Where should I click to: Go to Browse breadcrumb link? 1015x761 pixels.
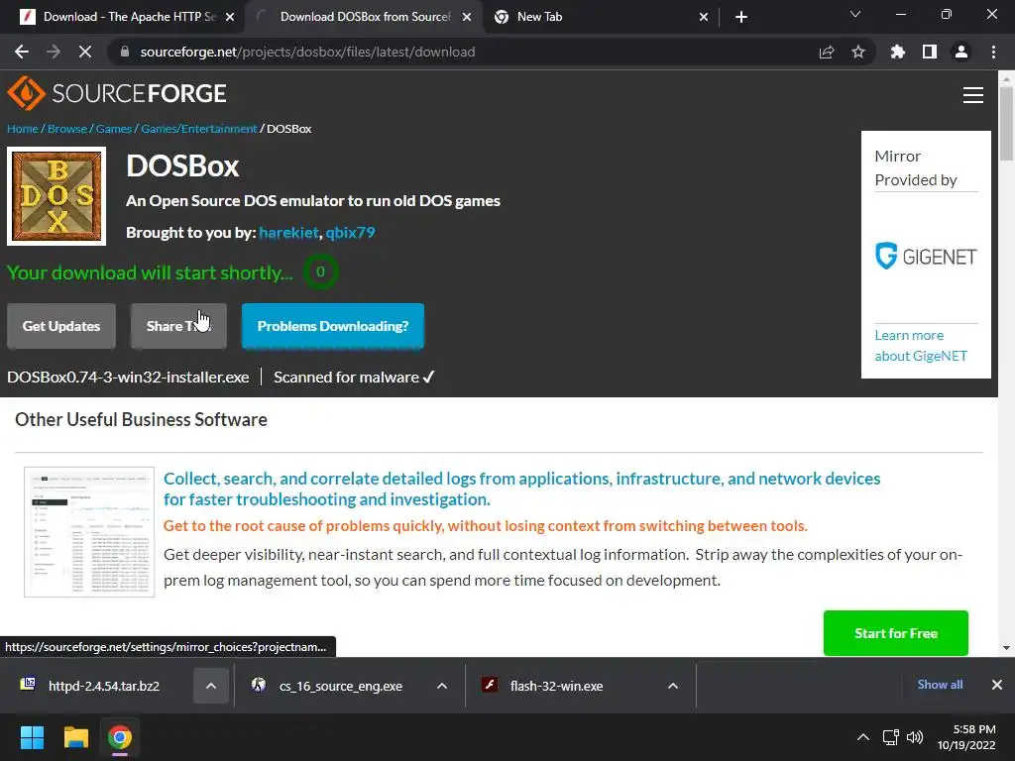click(66, 129)
